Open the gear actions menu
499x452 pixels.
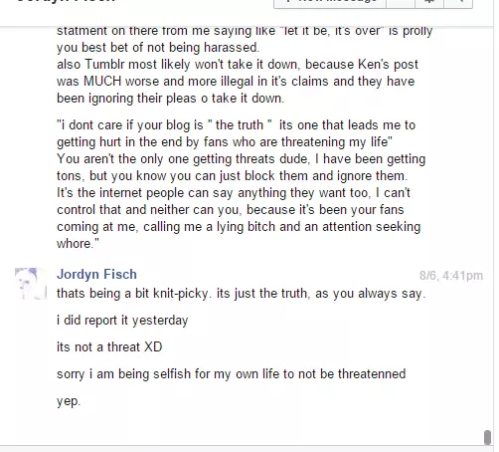[429, 3]
